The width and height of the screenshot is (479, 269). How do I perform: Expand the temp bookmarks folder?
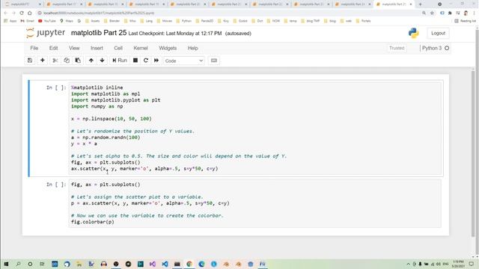(290, 21)
